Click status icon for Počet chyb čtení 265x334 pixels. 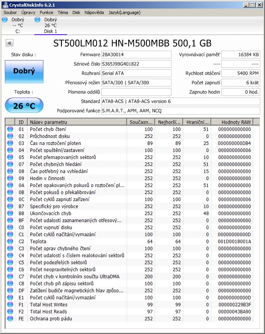pyautogui.click(x=10, y=129)
